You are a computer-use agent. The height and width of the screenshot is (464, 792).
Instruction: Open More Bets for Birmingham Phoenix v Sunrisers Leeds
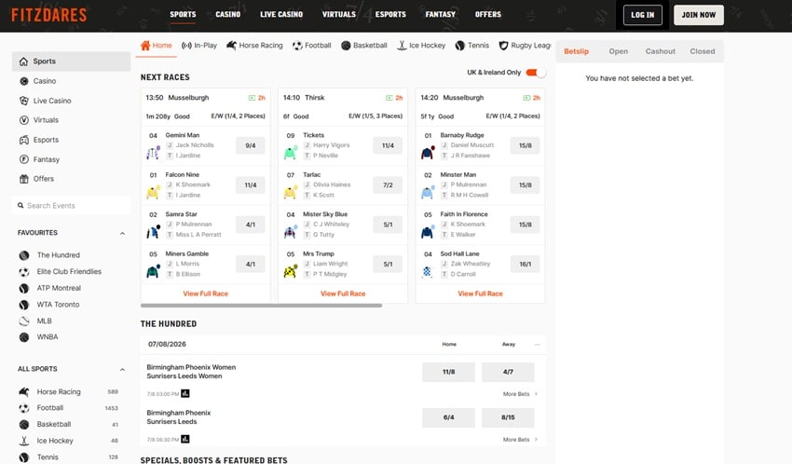click(x=520, y=439)
